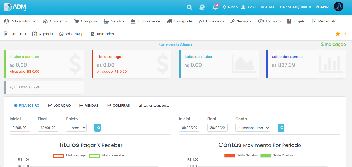The image size is (352, 167).
Task: Click the Títulos Pagar X Receber heading
Action: (x=90, y=145)
